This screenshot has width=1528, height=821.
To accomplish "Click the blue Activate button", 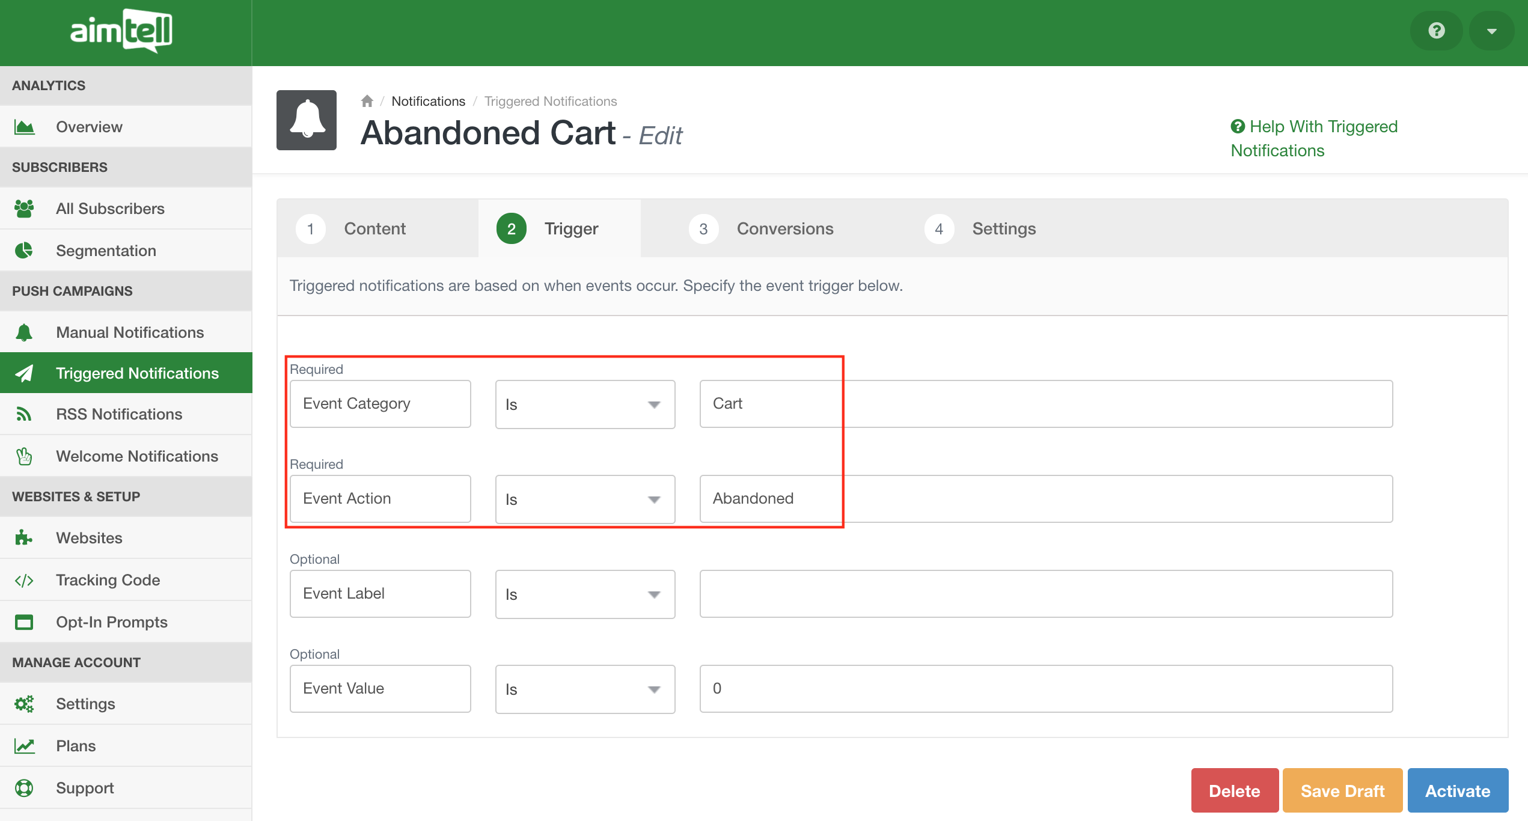I will [x=1458, y=791].
